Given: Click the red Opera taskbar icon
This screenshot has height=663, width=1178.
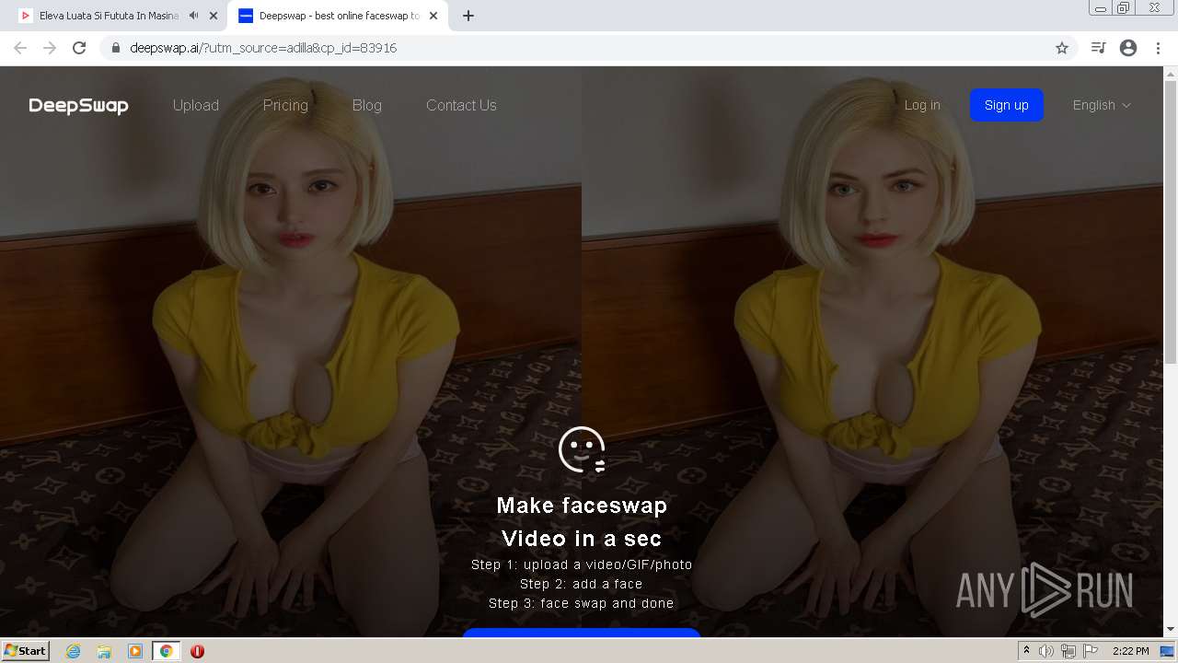Looking at the screenshot, I should tap(197, 651).
